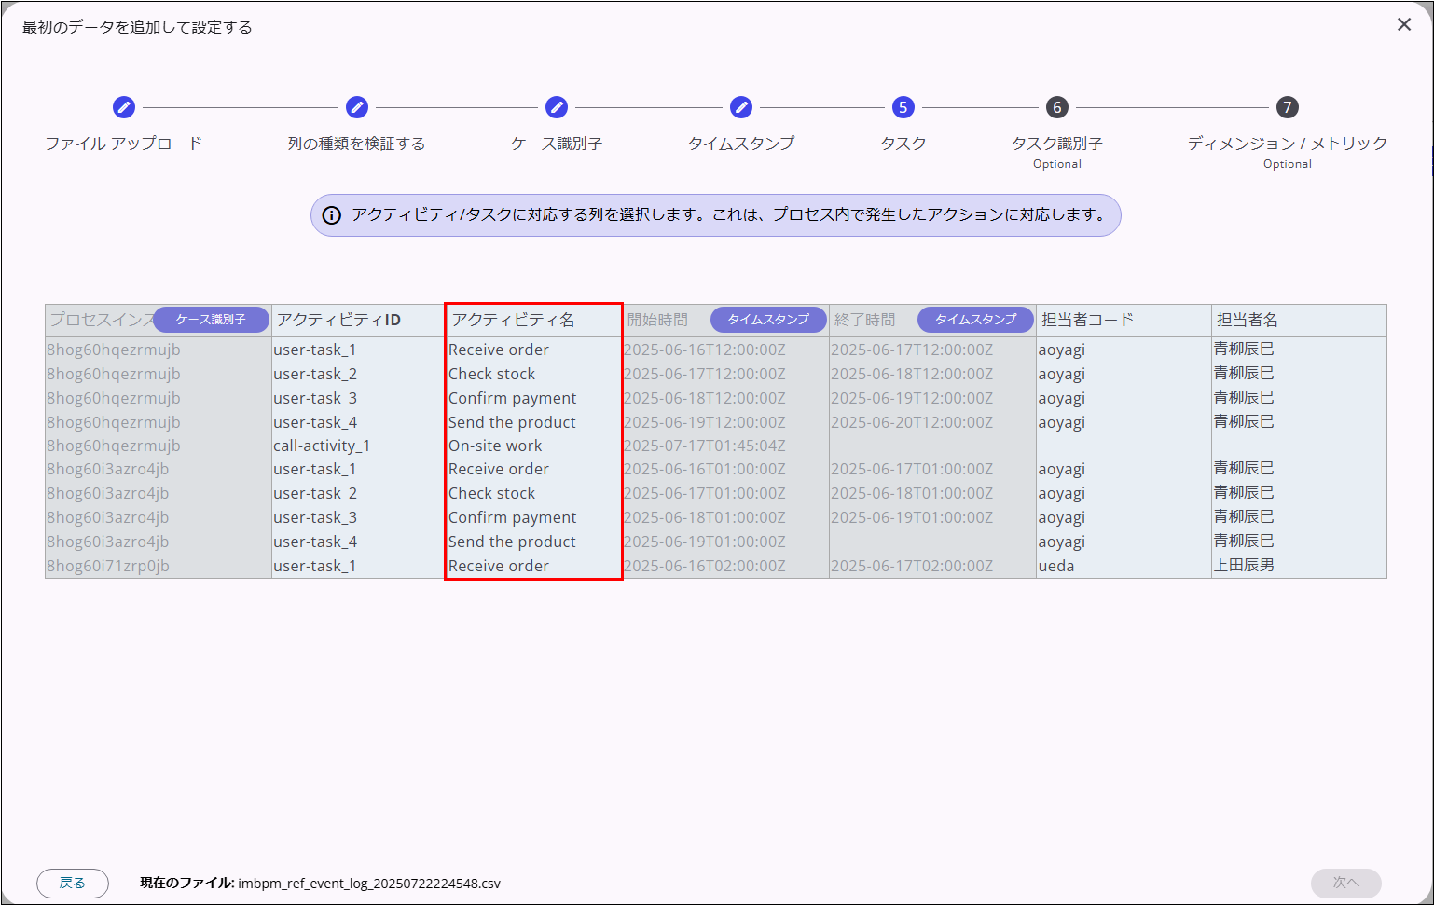Click the タイムスタンプ badge on 終了時間 column
Image resolution: width=1434 pixels, height=905 pixels.
pos(975,320)
